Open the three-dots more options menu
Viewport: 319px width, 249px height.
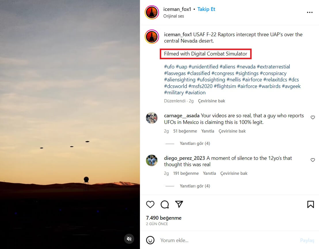[x=309, y=12]
